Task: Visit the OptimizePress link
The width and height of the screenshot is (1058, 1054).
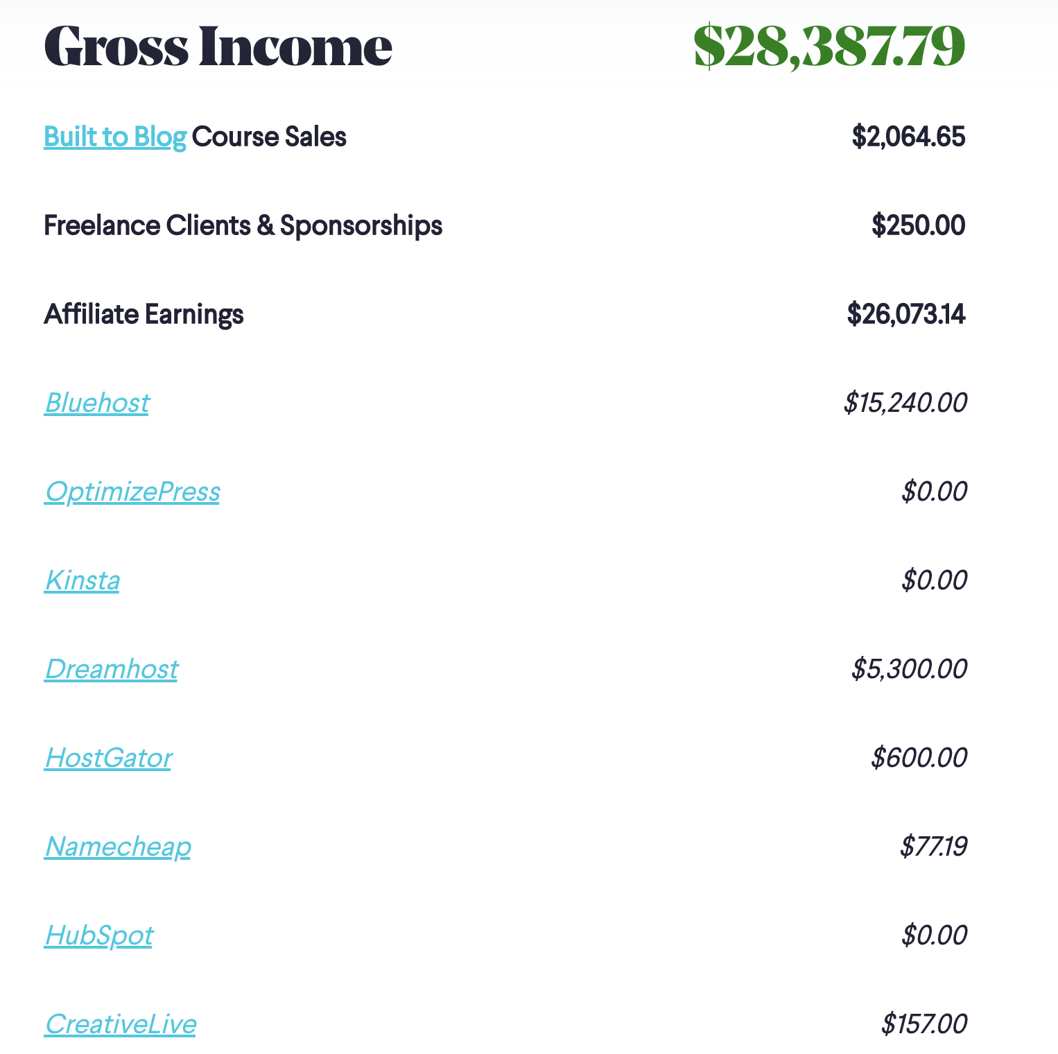Action: (x=132, y=492)
